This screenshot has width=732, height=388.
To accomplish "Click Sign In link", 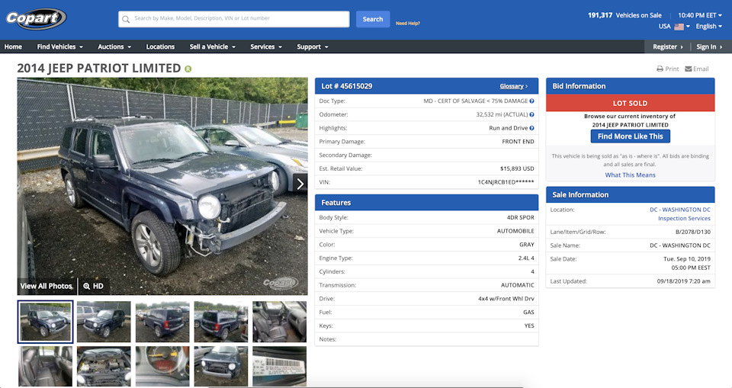I will click(x=709, y=46).
